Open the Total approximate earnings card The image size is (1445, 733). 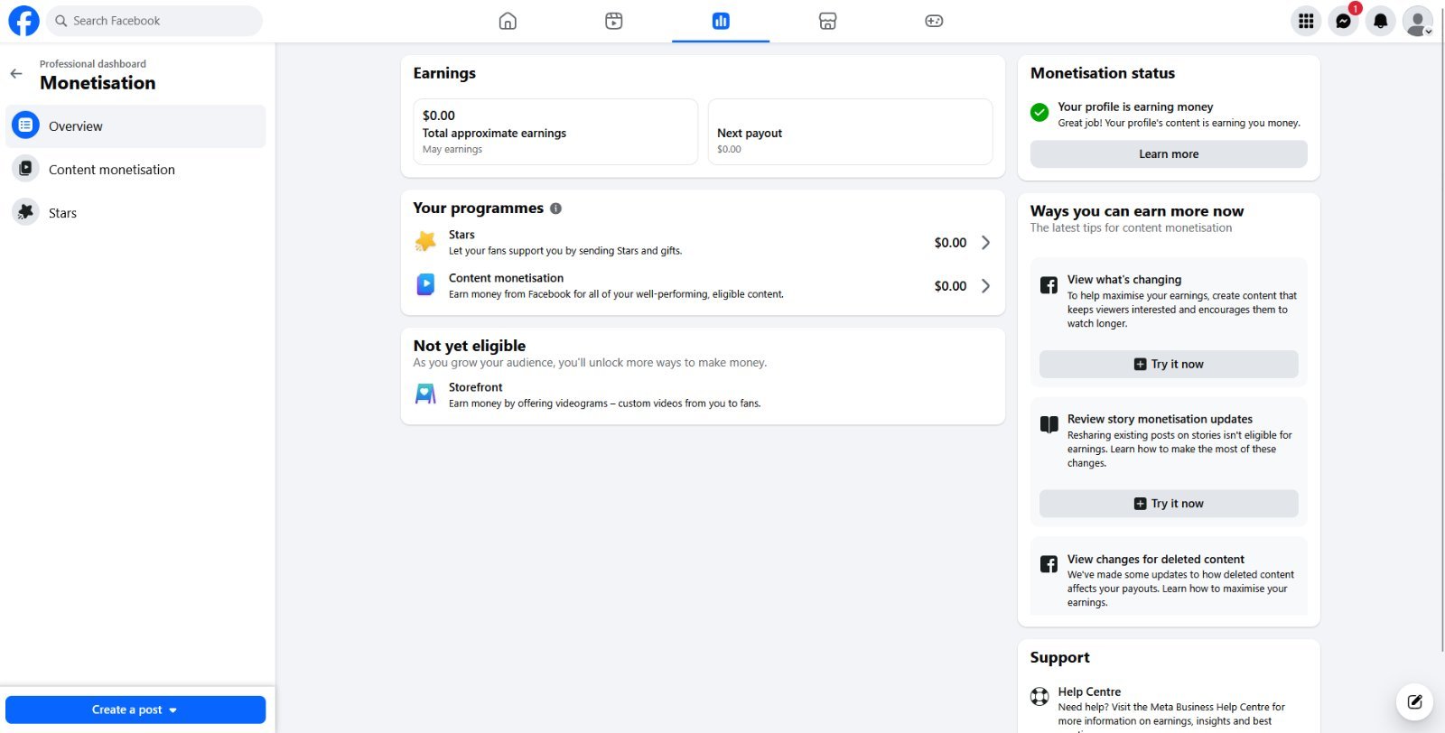click(x=555, y=132)
